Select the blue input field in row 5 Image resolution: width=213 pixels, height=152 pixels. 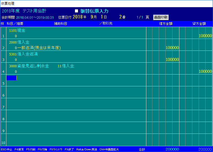point(12,78)
